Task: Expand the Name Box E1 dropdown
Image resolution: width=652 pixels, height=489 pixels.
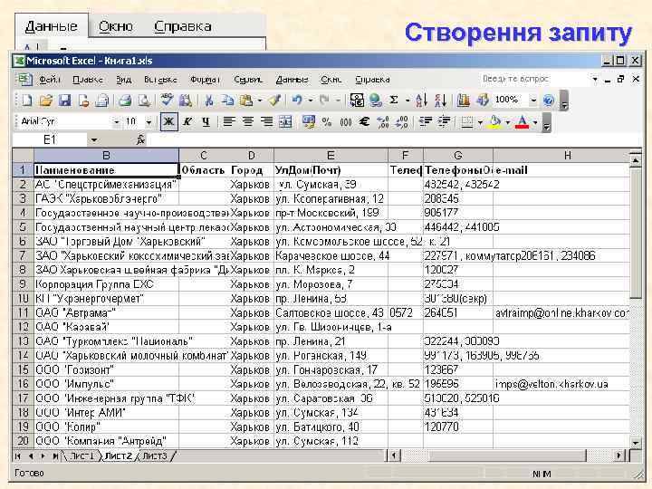Action: click(x=94, y=139)
